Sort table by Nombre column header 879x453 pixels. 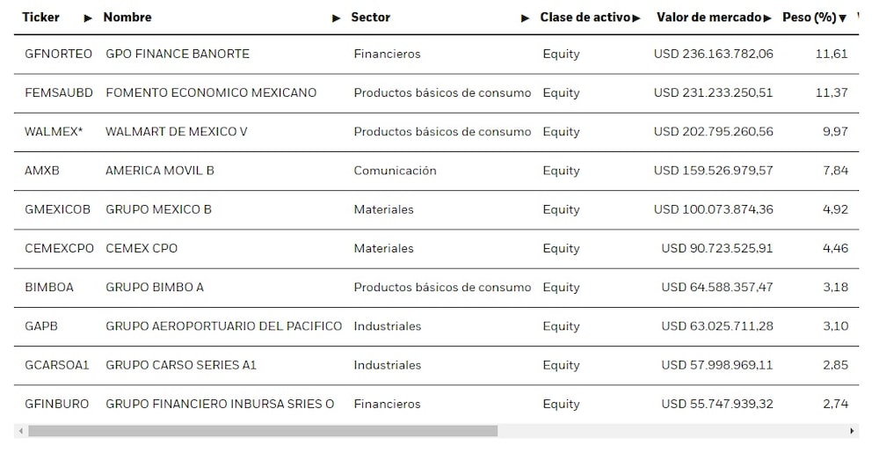(x=127, y=18)
